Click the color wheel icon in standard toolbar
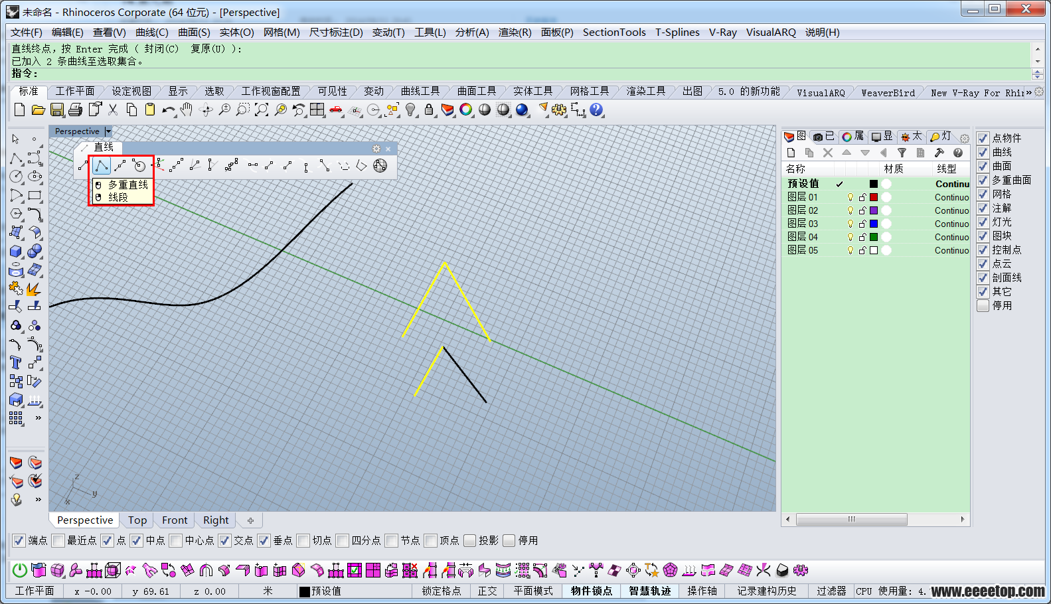The image size is (1051, 604). [x=466, y=110]
